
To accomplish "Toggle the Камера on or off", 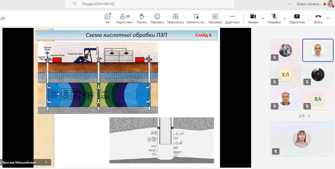I will (x=253, y=18).
